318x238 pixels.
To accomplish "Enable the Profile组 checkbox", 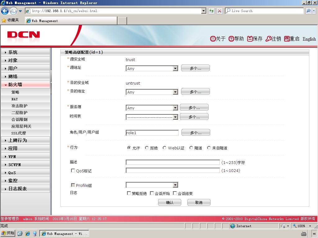I will 73,185.
